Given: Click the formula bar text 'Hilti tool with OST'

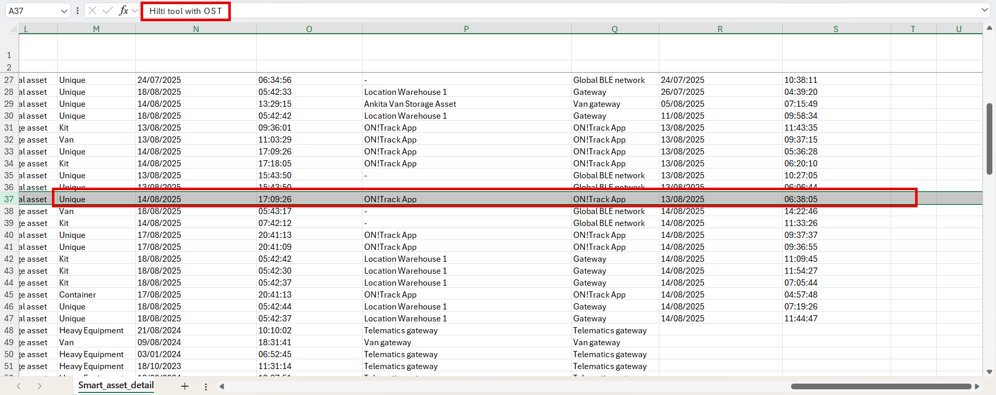Looking at the screenshot, I should click(186, 11).
